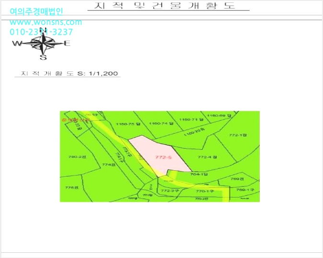Screen dimensions: 323x258
Task: Click parcel label '1160-71 답'
Action: pyautogui.click(x=191, y=119)
